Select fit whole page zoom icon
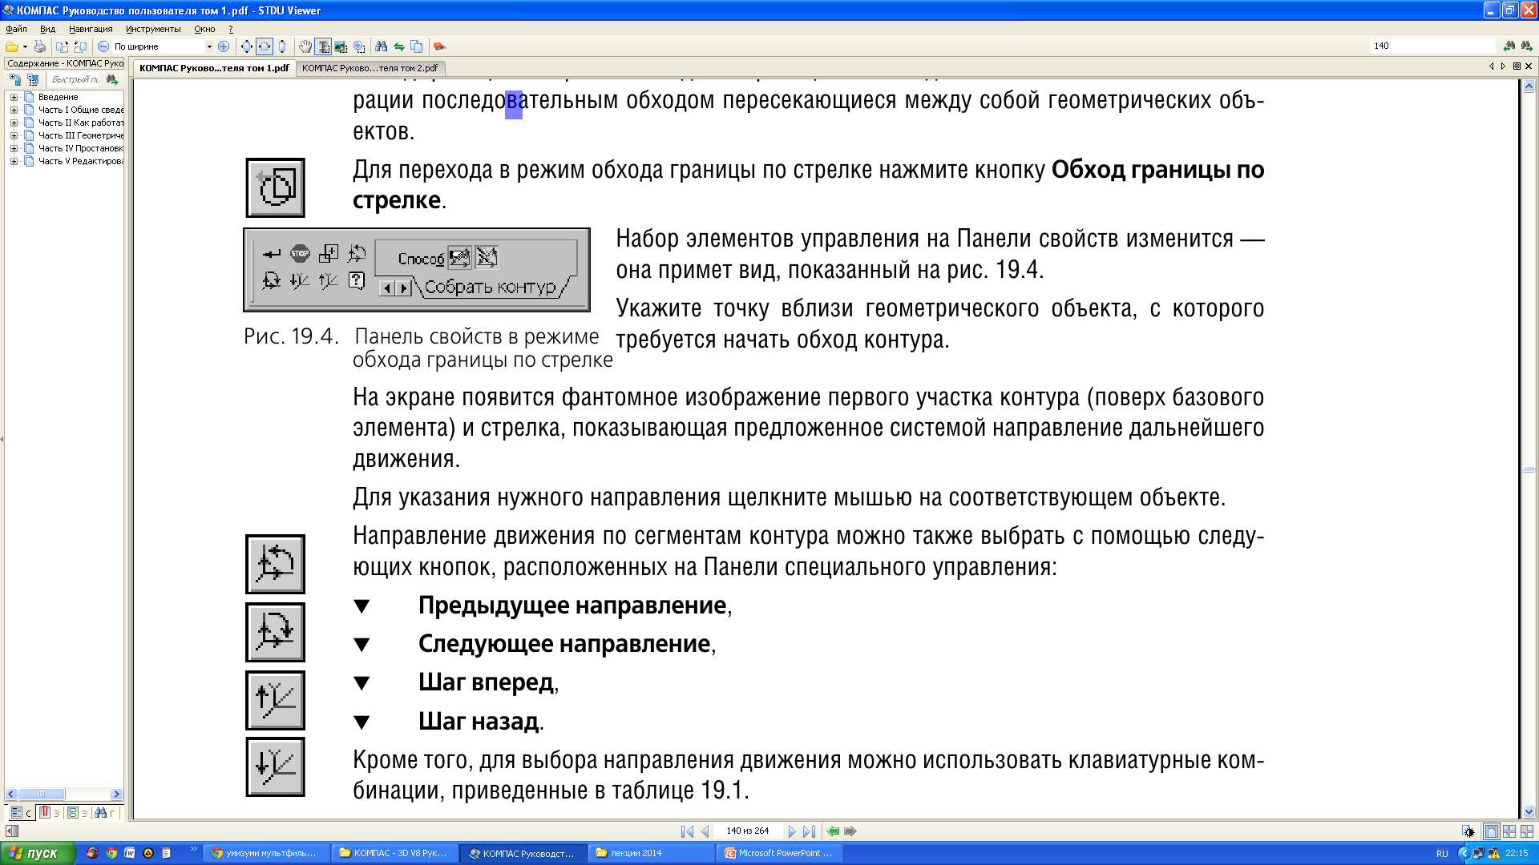The height and width of the screenshot is (865, 1539). click(x=247, y=46)
